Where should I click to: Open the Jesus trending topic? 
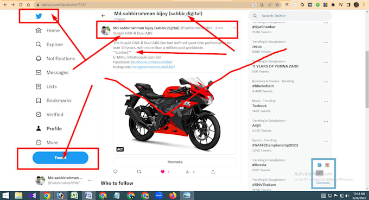pos(257,47)
